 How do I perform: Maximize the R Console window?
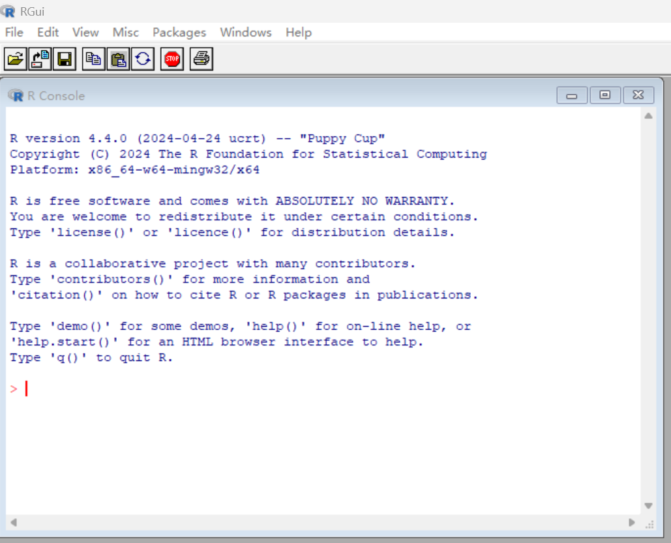604,95
